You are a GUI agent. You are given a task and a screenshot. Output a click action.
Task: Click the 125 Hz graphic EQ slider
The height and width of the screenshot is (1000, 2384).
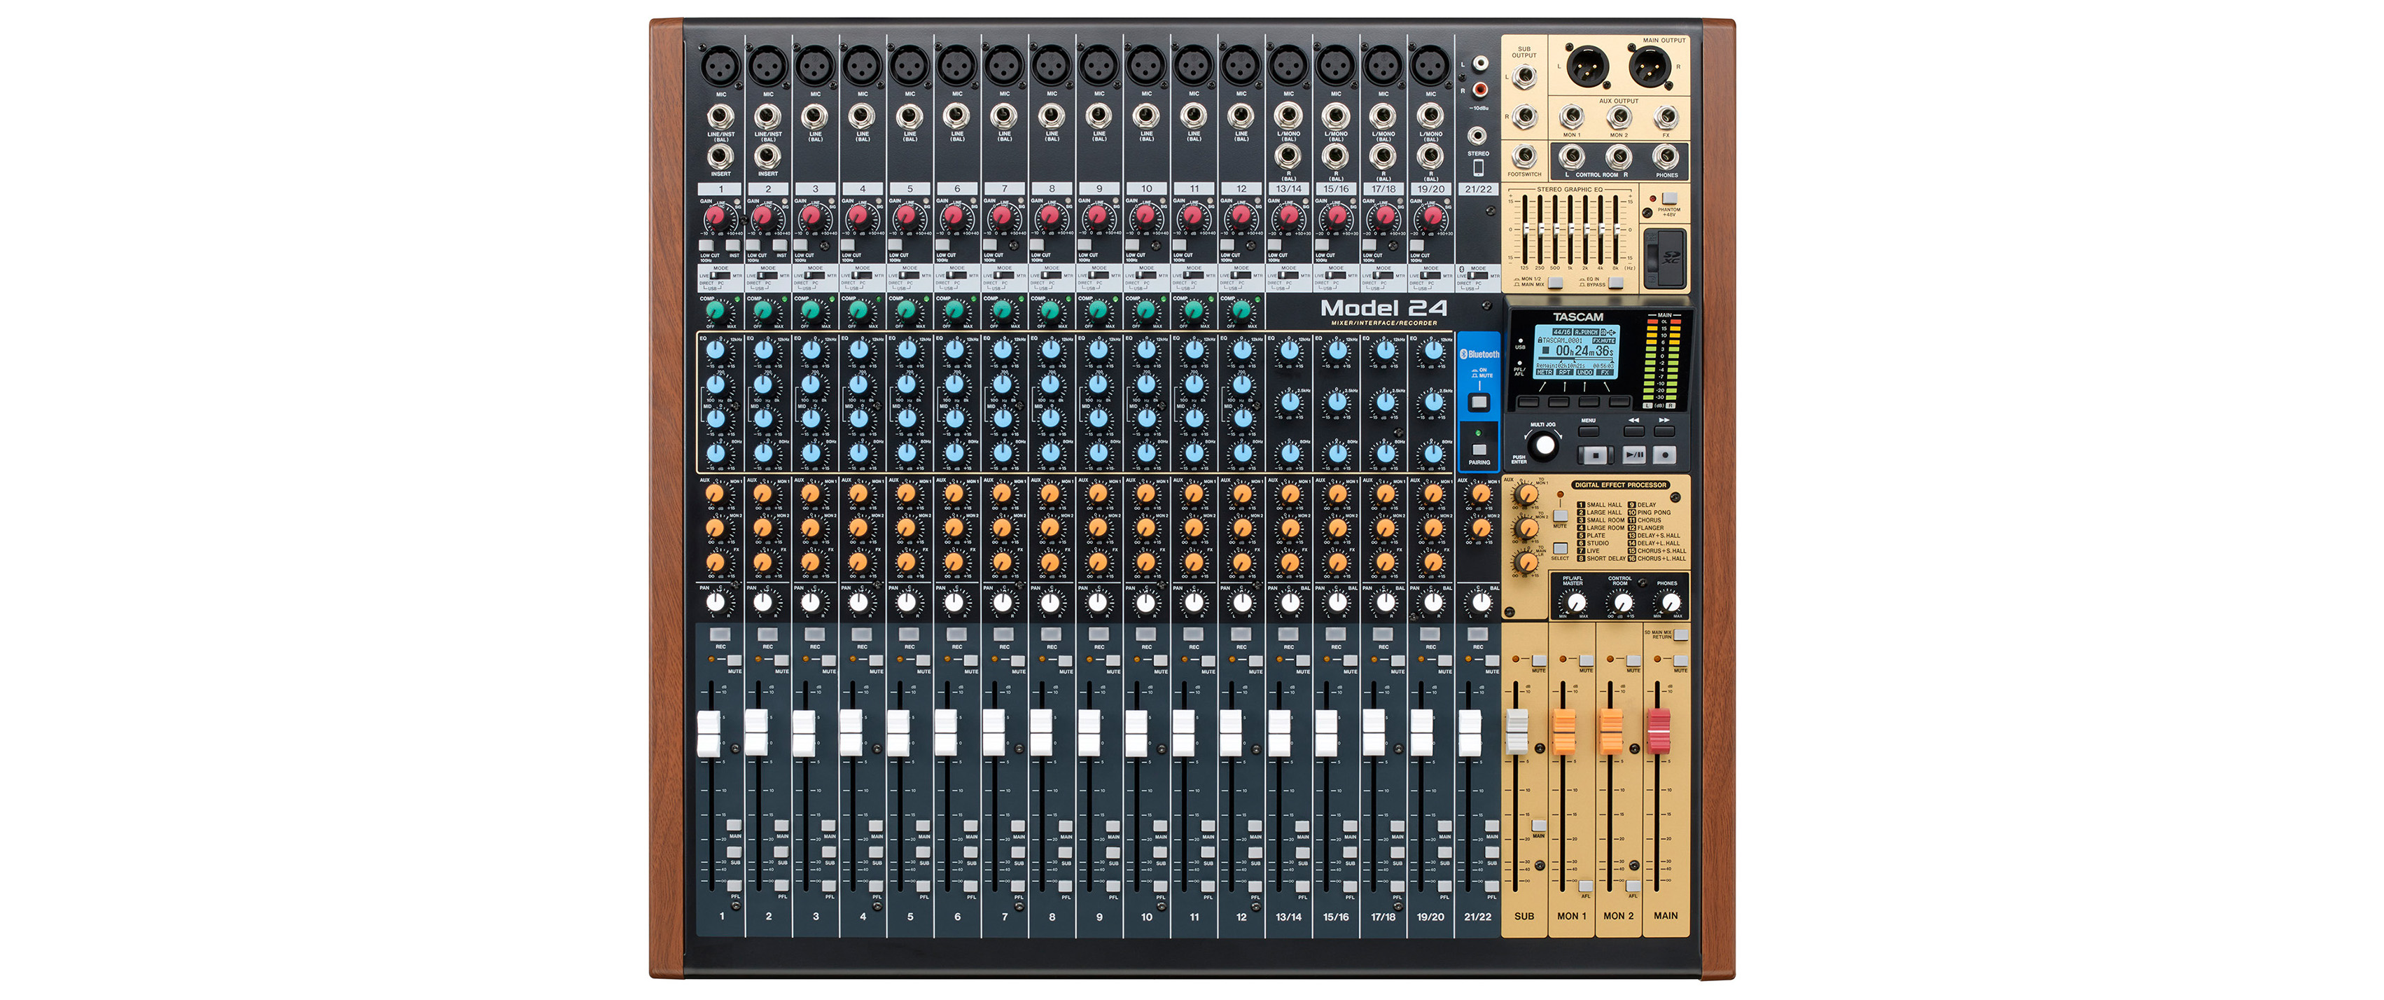1525,229
